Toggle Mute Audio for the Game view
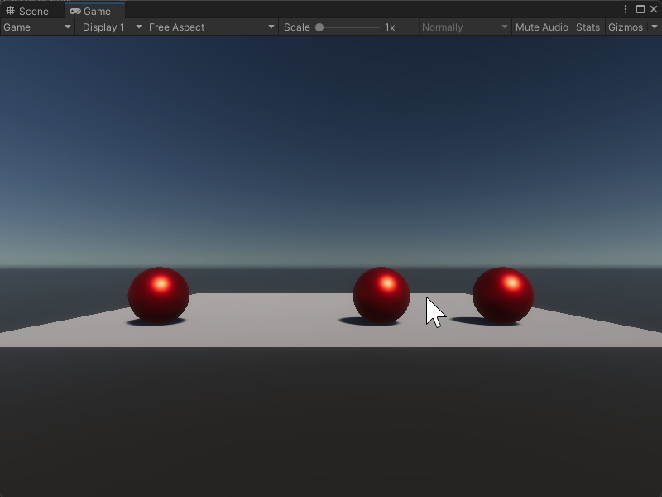Viewport: 662px width, 497px height. (x=541, y=27)
